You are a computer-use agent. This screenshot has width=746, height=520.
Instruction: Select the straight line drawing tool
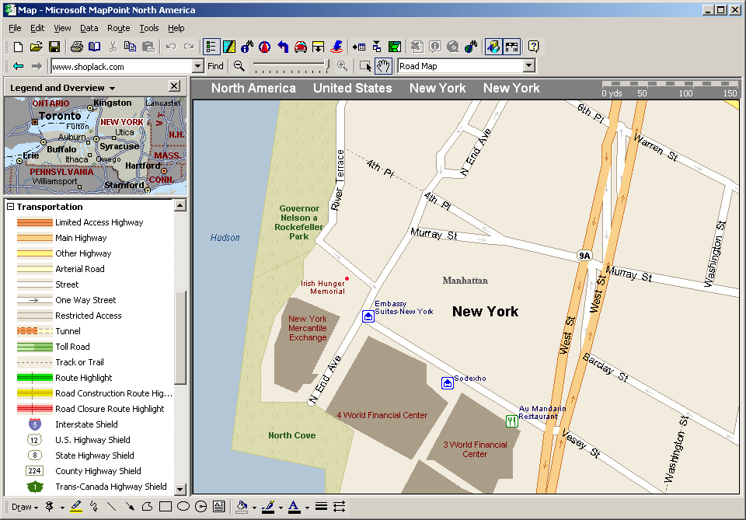pos(111,507)
